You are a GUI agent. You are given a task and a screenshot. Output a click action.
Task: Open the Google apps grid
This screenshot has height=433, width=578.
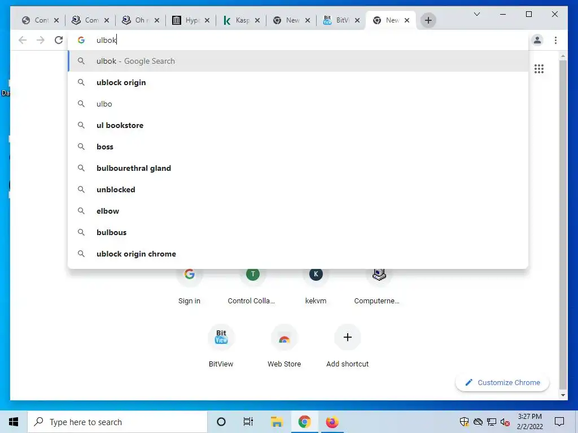click(x=539, y=69)
